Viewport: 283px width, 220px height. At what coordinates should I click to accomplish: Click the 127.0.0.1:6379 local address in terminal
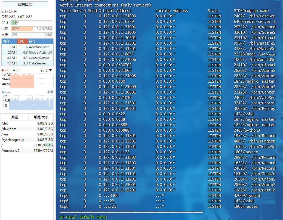[119, 21]
